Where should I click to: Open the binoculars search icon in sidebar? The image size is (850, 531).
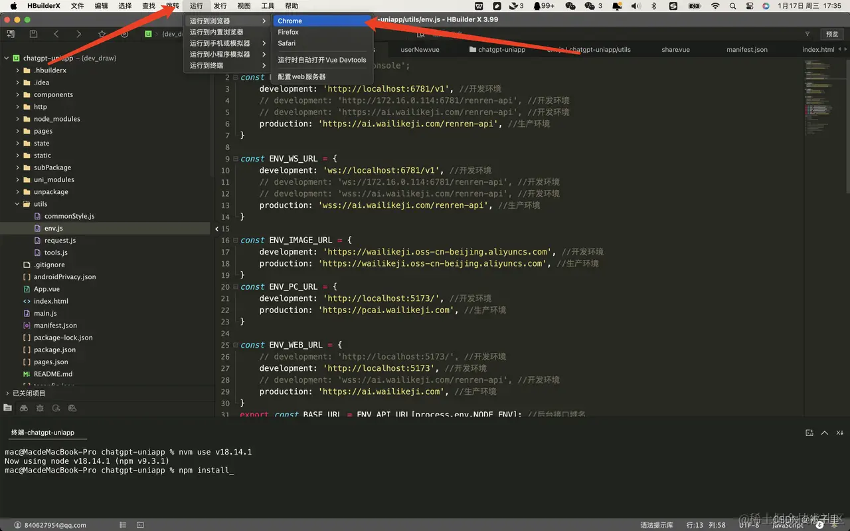24,407
